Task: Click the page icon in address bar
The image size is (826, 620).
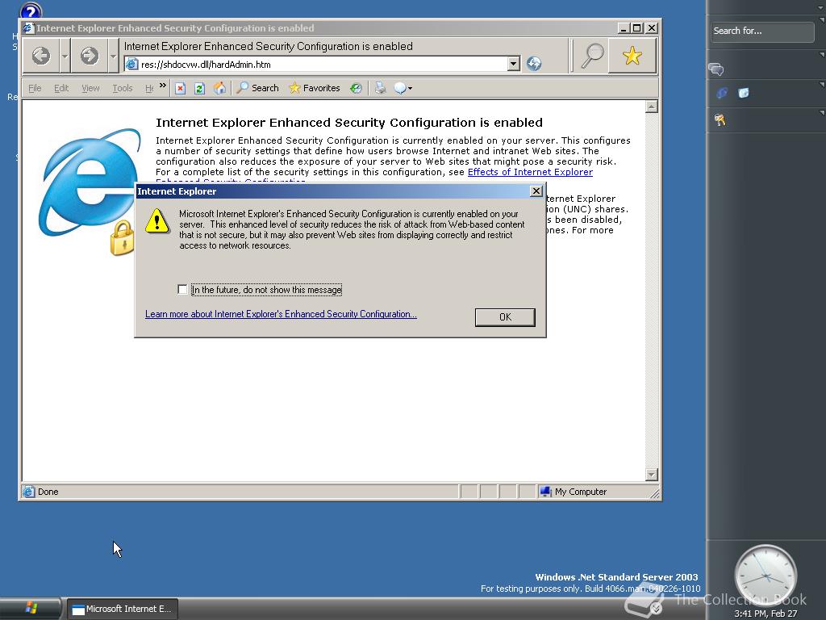Action: click(x=131, y=65)
